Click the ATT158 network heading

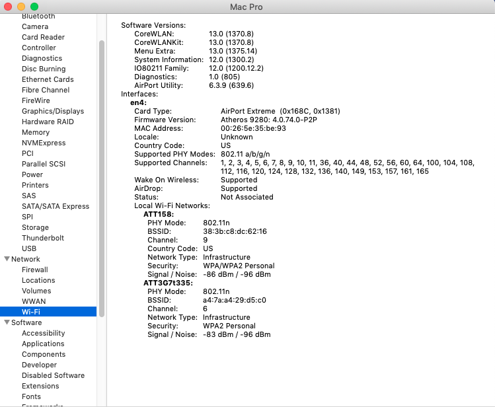click(x=159, y=214)
